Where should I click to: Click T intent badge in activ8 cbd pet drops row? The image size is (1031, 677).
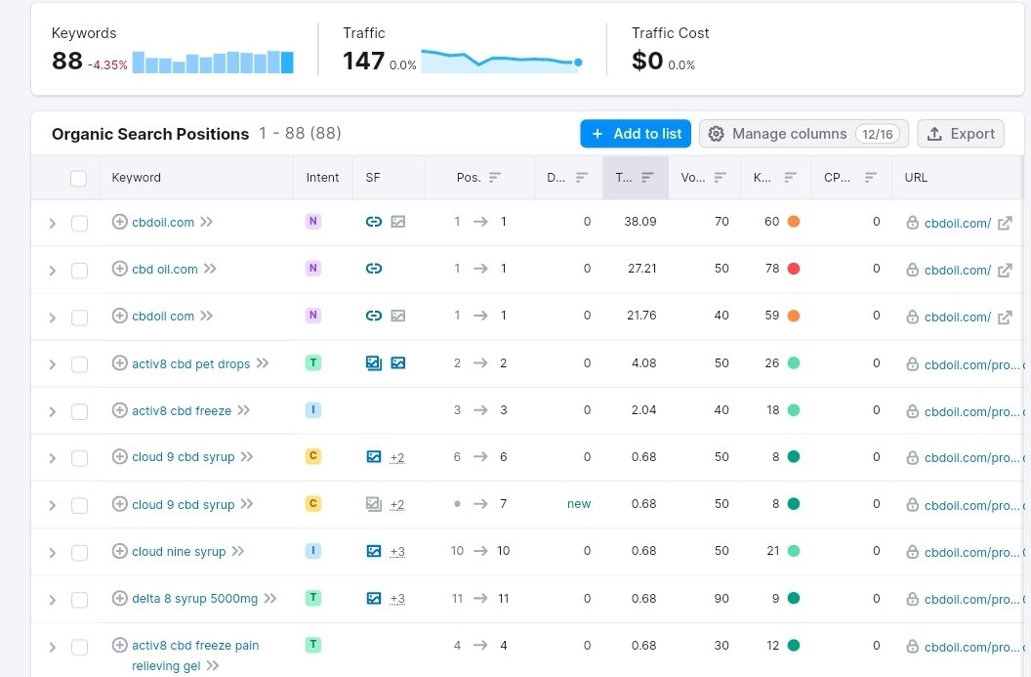pos(313,362)
